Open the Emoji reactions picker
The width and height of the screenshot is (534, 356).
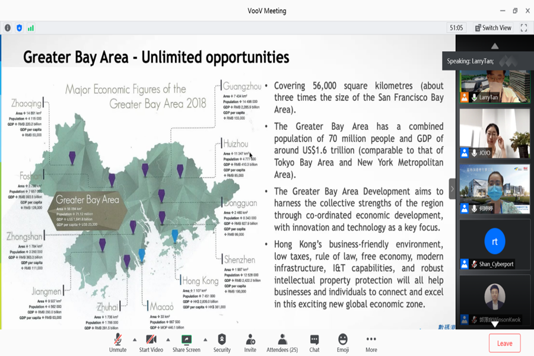[342, 343]
